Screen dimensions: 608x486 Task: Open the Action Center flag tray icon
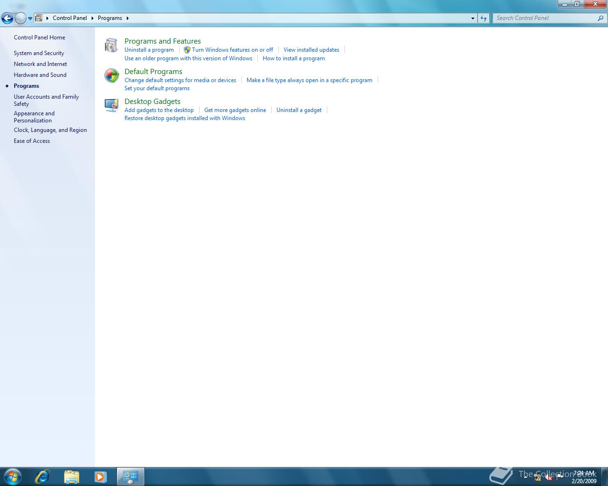coord(560,477)
